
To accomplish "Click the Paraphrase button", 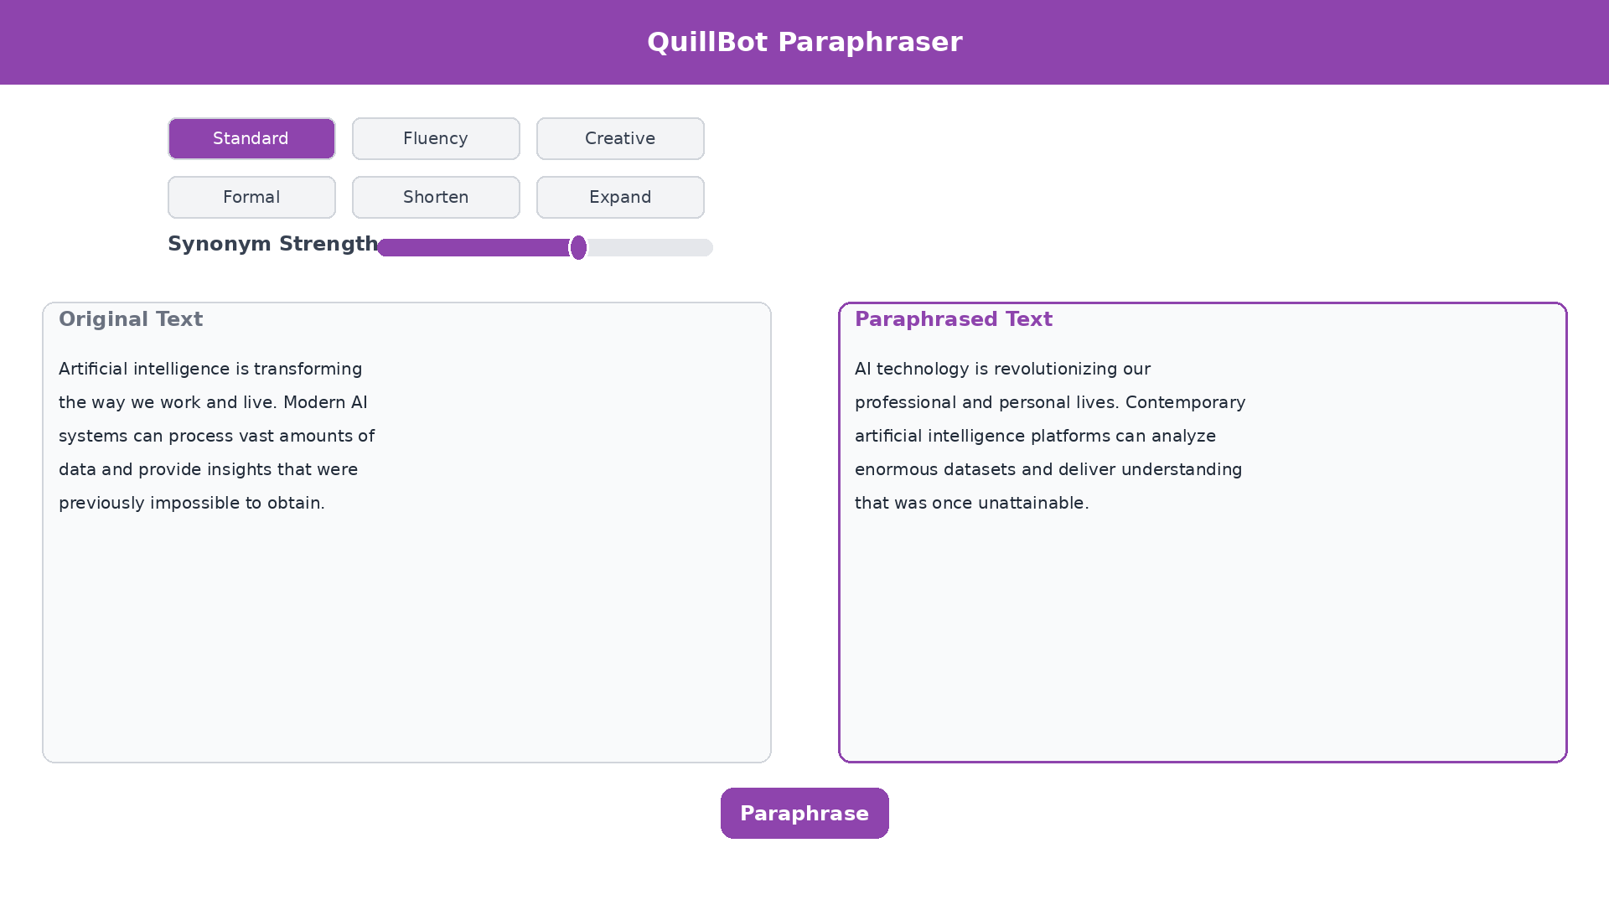I will [804, 813].
